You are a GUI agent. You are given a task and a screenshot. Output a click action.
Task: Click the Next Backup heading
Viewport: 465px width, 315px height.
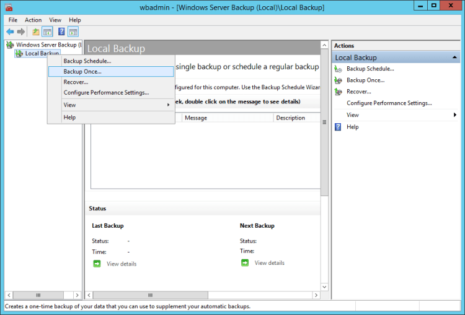[x=257, y=226]
